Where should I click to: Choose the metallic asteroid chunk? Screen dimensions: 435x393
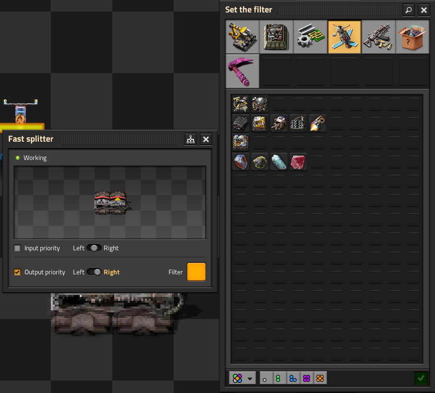240,162
